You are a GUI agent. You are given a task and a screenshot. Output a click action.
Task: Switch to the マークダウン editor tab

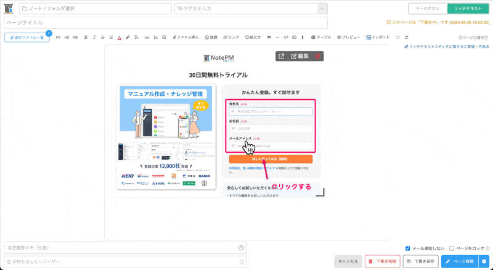pos(429,8)
